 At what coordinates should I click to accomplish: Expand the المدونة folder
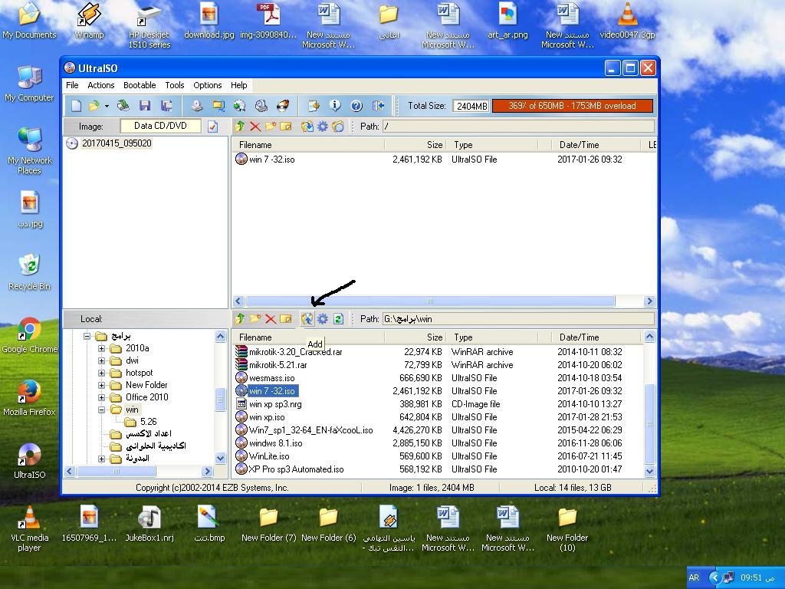pyautogui.click(x=102, y=459)
